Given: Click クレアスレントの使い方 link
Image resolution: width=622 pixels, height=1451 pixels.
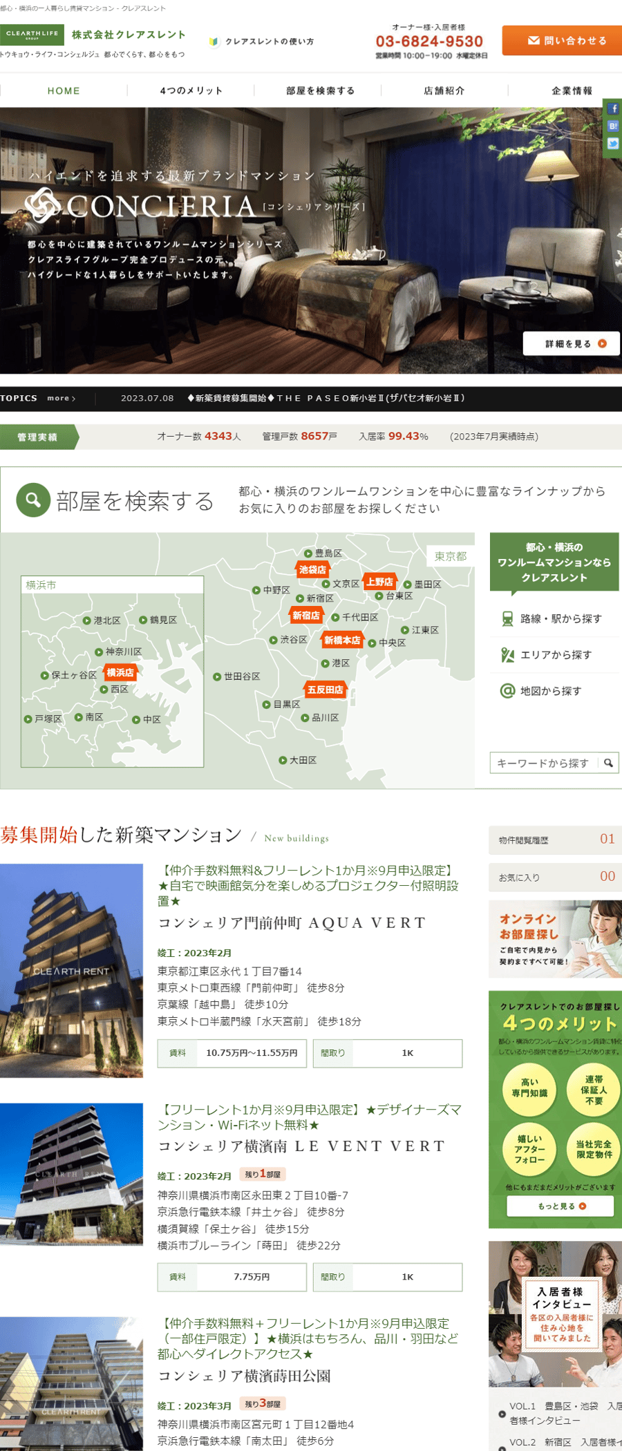Looking at the screenshot, I should click(270, 41).
